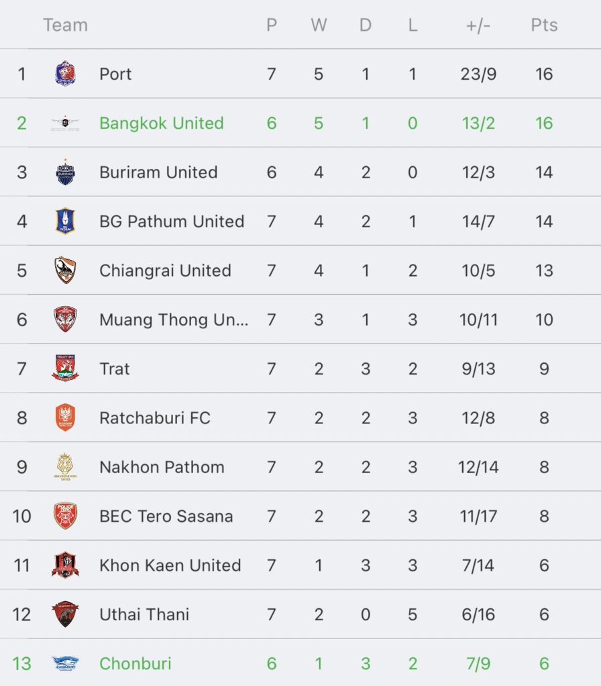601x686 pixels.
Task: Open the Port team name link
Action: coord(115,74)
